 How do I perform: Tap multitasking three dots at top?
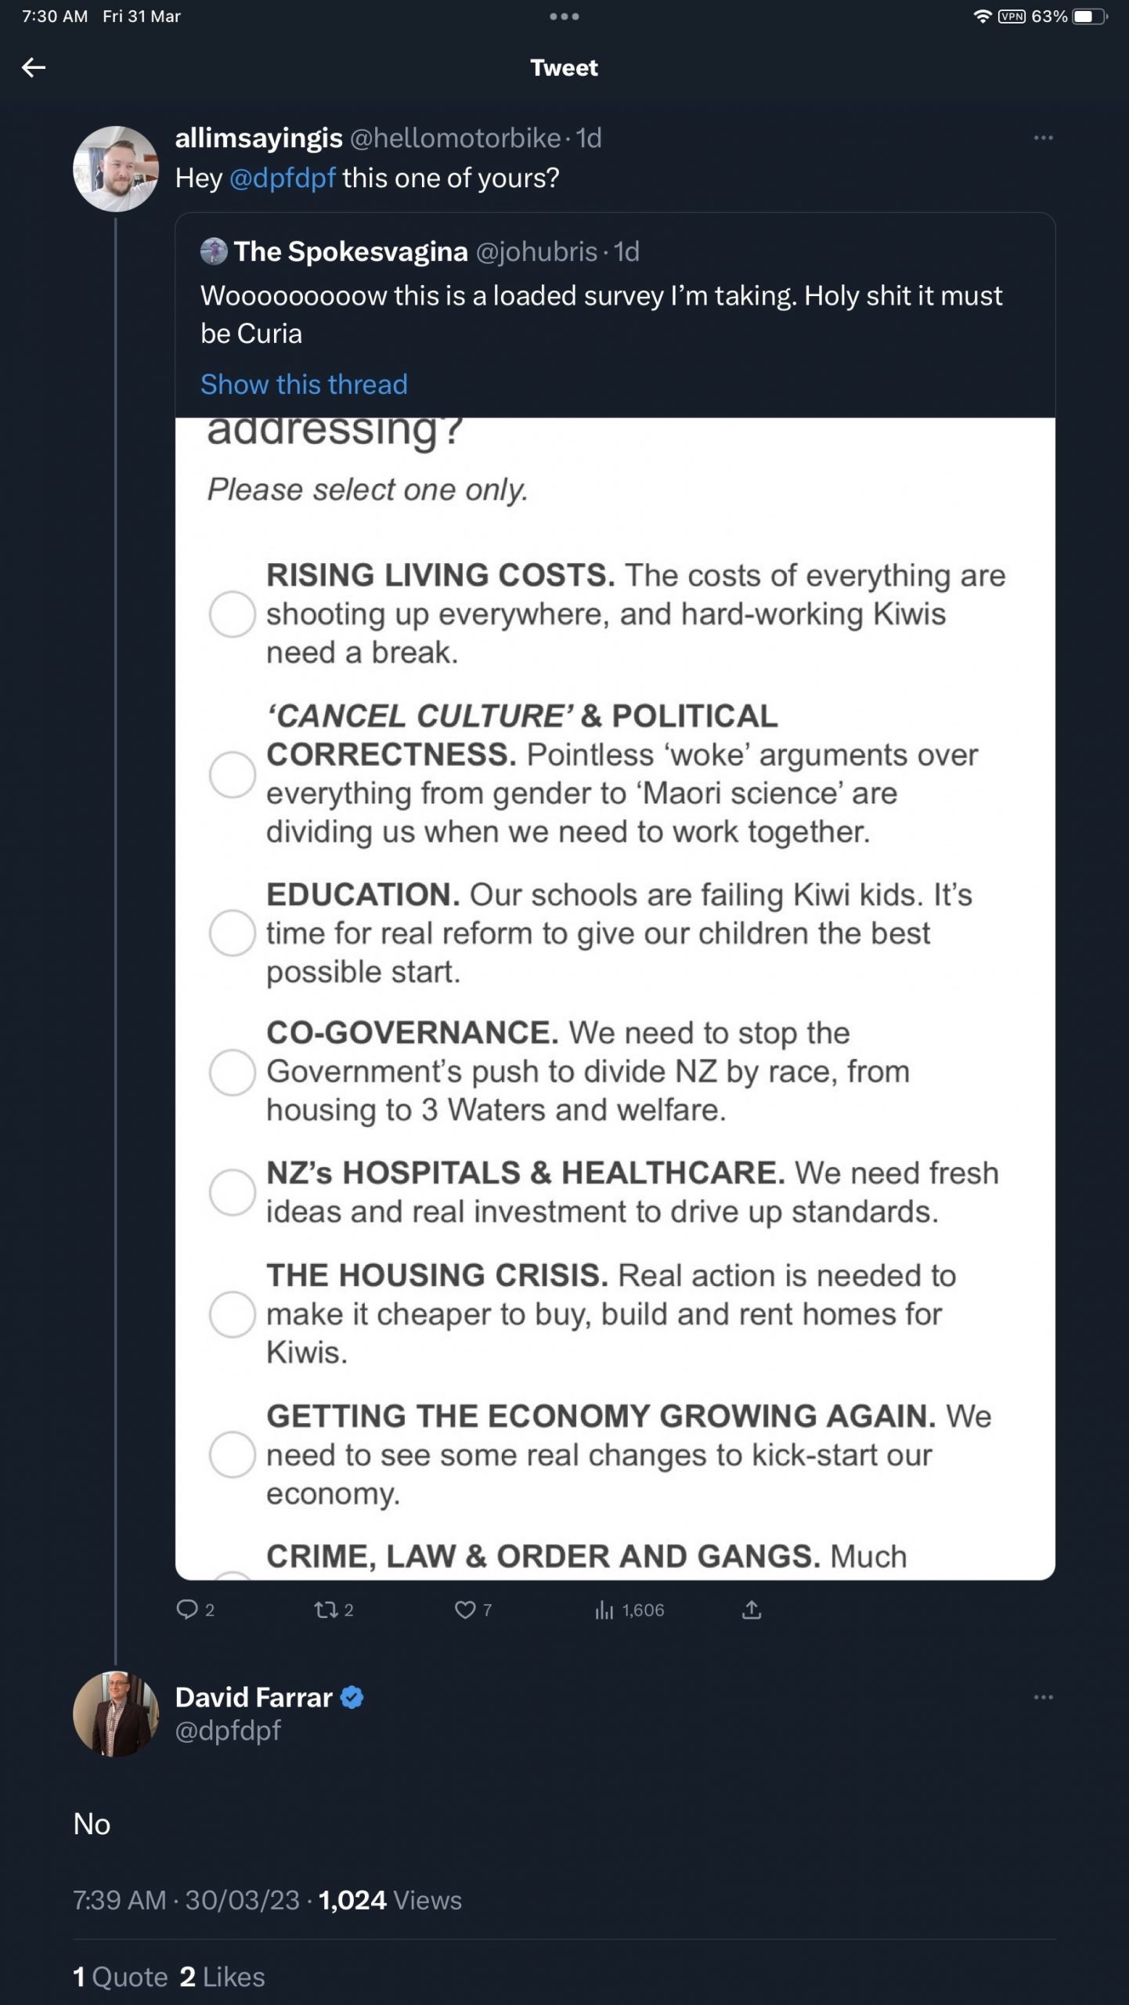tap(564, 16)
